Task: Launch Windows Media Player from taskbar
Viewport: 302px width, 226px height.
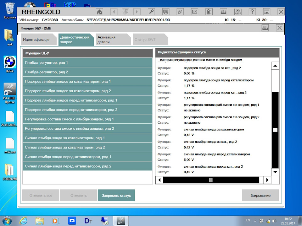Action: click(x=56, y=221)
